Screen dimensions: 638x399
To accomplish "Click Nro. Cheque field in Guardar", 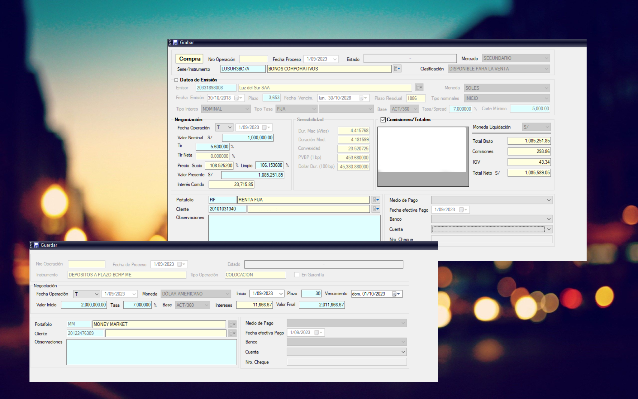I will (347, 362).
